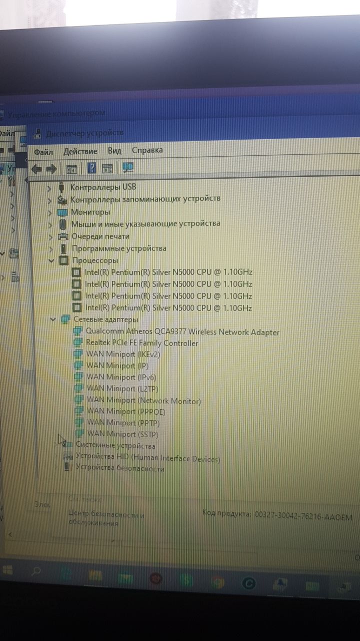Image resolution: width=360 pixels, height=641 pixels.
Task: Expand the Очереди печати node
Action: 50,236
